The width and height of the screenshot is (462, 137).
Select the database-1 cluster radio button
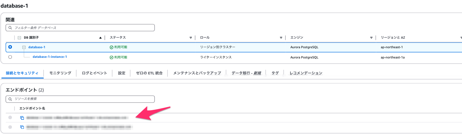(10, 47)
